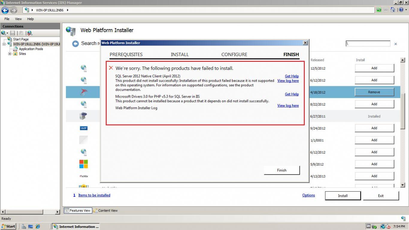The height and width of the screenshot is (230, 409).
Task: Open the File menu
Action: coord(7,19)
